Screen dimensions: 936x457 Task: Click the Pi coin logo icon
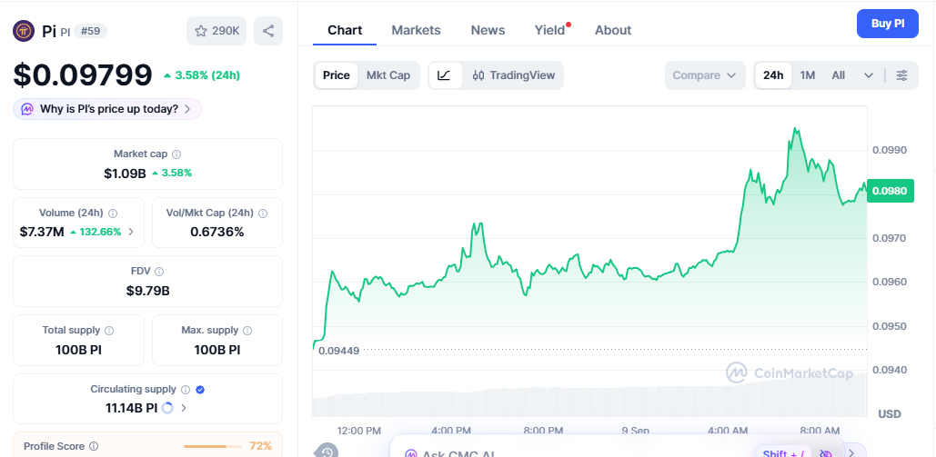(24, 30)
